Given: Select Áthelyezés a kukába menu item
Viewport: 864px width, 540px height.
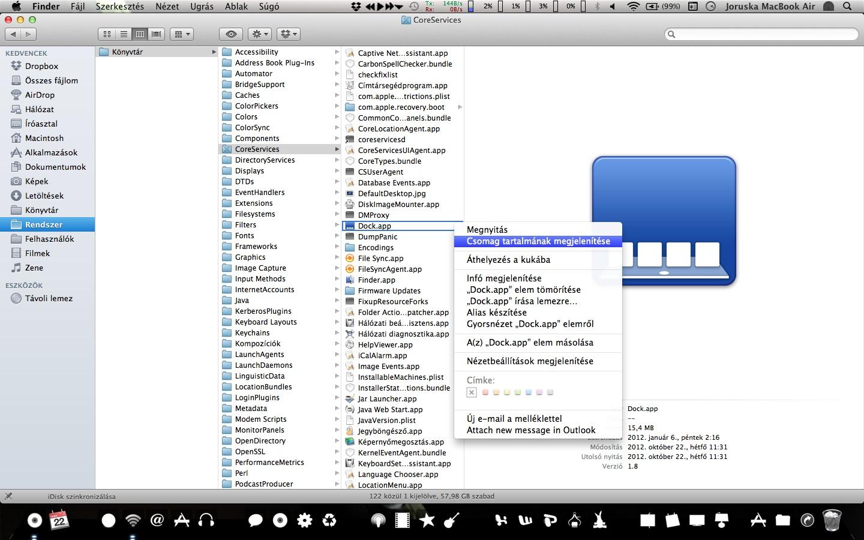Looking at the screenshot, I should pyautogui.click(x=538, y=260).
